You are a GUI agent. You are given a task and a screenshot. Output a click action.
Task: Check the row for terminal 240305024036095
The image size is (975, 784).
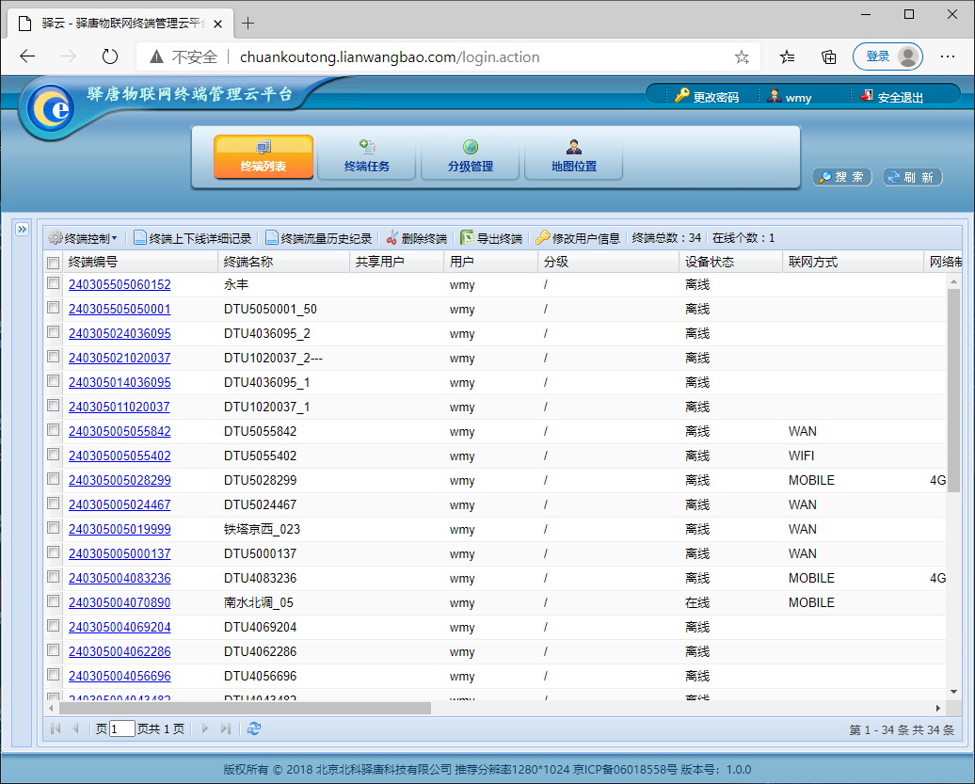pos(54,332)
